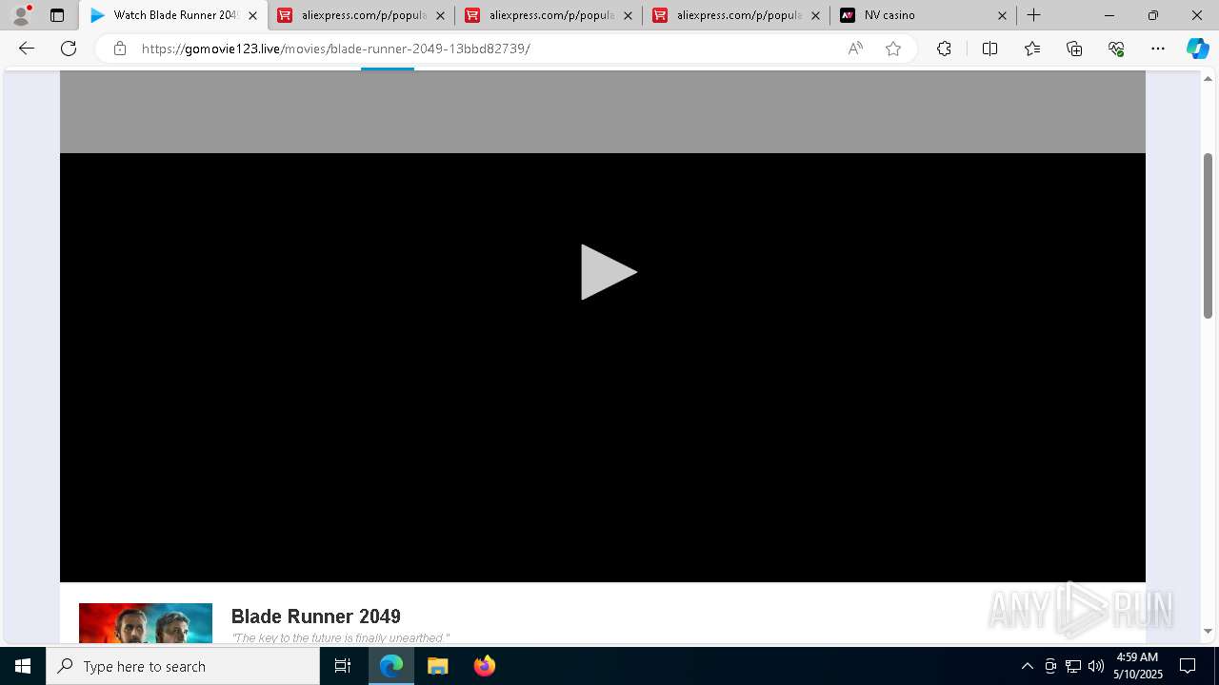Open File Explorer from the taskbar
Viewport: 1219px width, 685px height.
pos(437,666)
